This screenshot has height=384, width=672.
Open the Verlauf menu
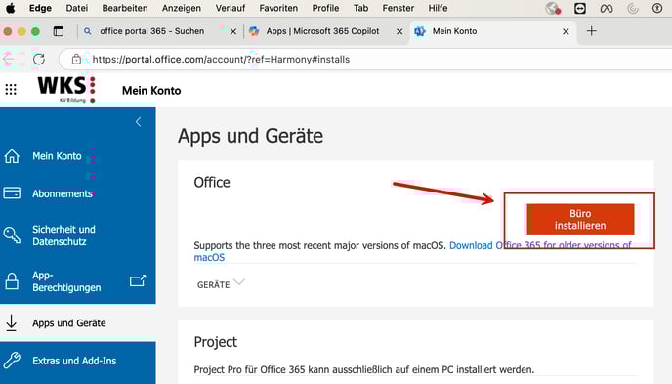tap(231, 8)
